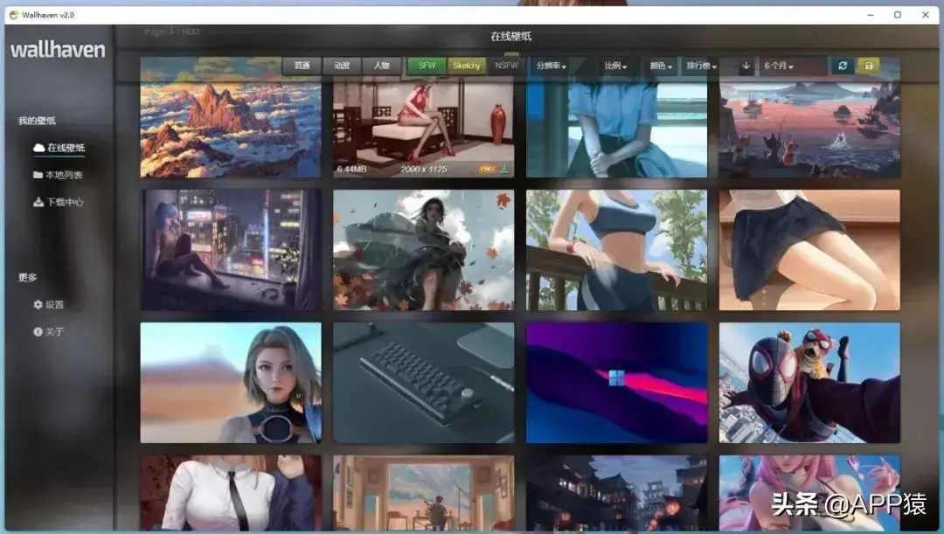Open the 6个月 time range dropdown
944x534 pixels.
click(x=791, y=66)
